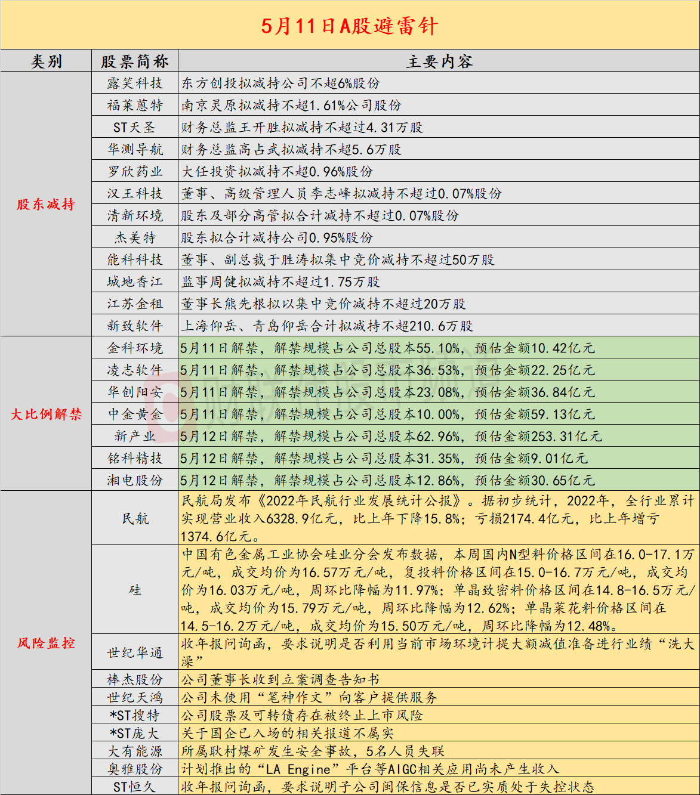Select the 主要内容 column header
Screen dimensions: 700x795
coord(439,61)
